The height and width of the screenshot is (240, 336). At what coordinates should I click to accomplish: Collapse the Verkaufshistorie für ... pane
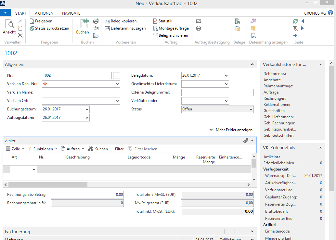(x=321, y=64)
